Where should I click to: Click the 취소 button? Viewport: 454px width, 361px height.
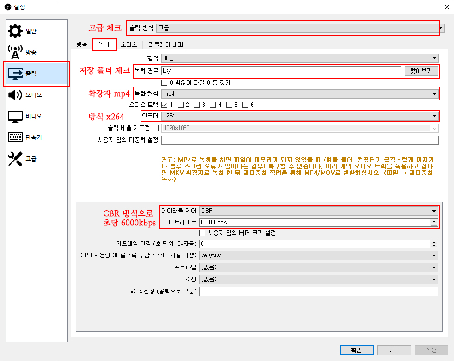click(x=394, y=350)
